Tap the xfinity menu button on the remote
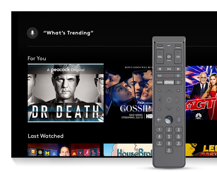This screenshot has height=172, width=217. [x=169, y=82]
